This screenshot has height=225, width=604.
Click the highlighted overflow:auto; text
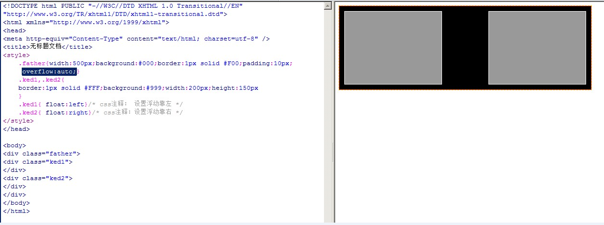pos(49,71)
